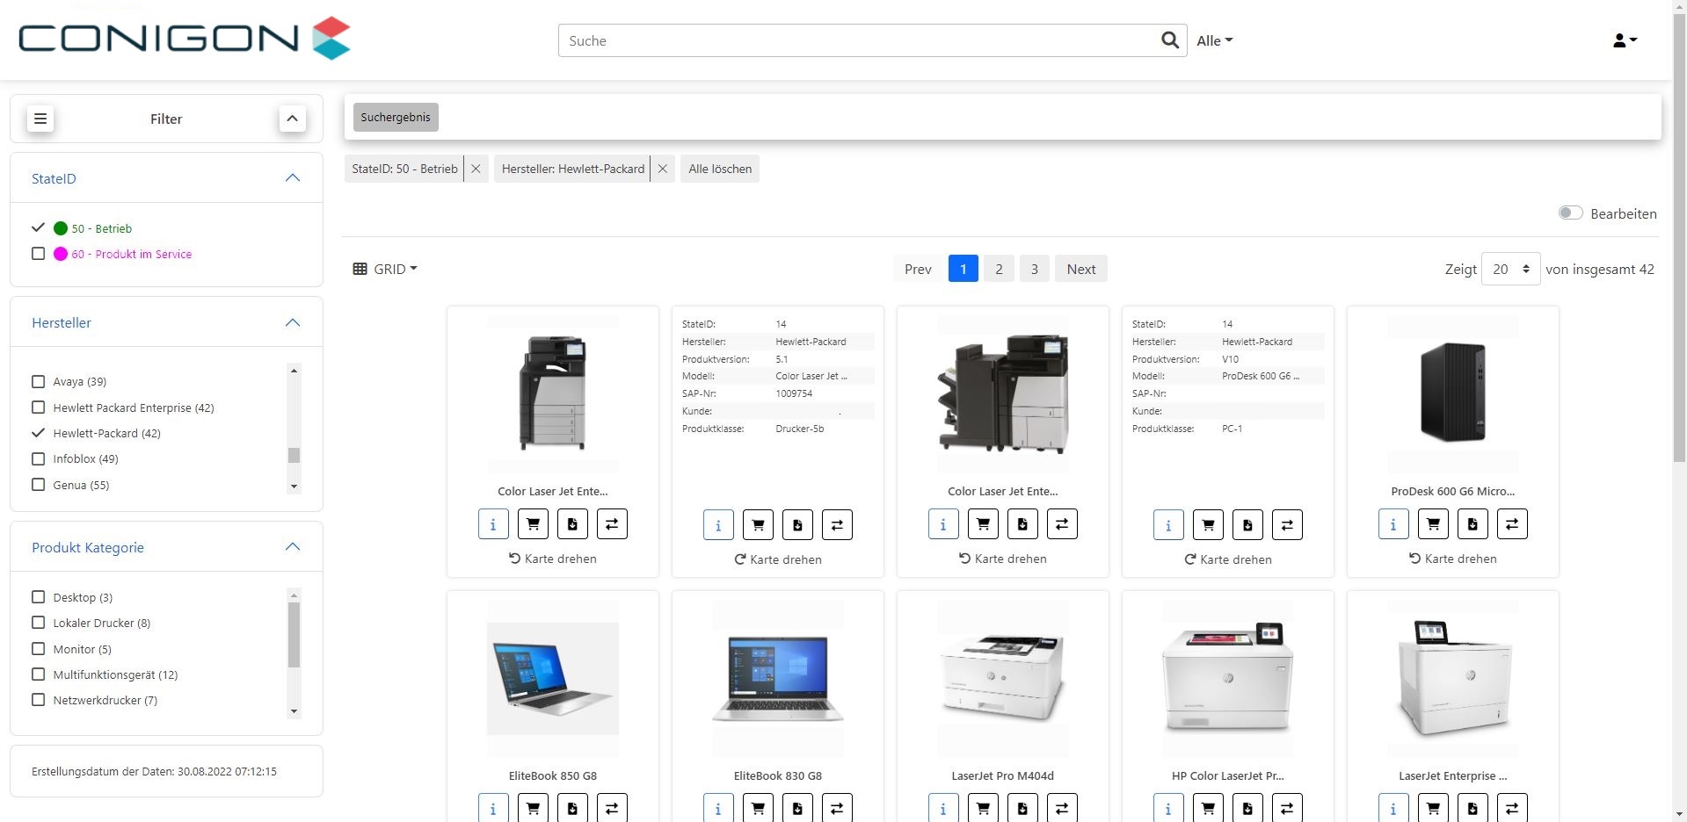
Task: Open the Zeigt 20 items-per-page selector
Action: point(1510,269)
